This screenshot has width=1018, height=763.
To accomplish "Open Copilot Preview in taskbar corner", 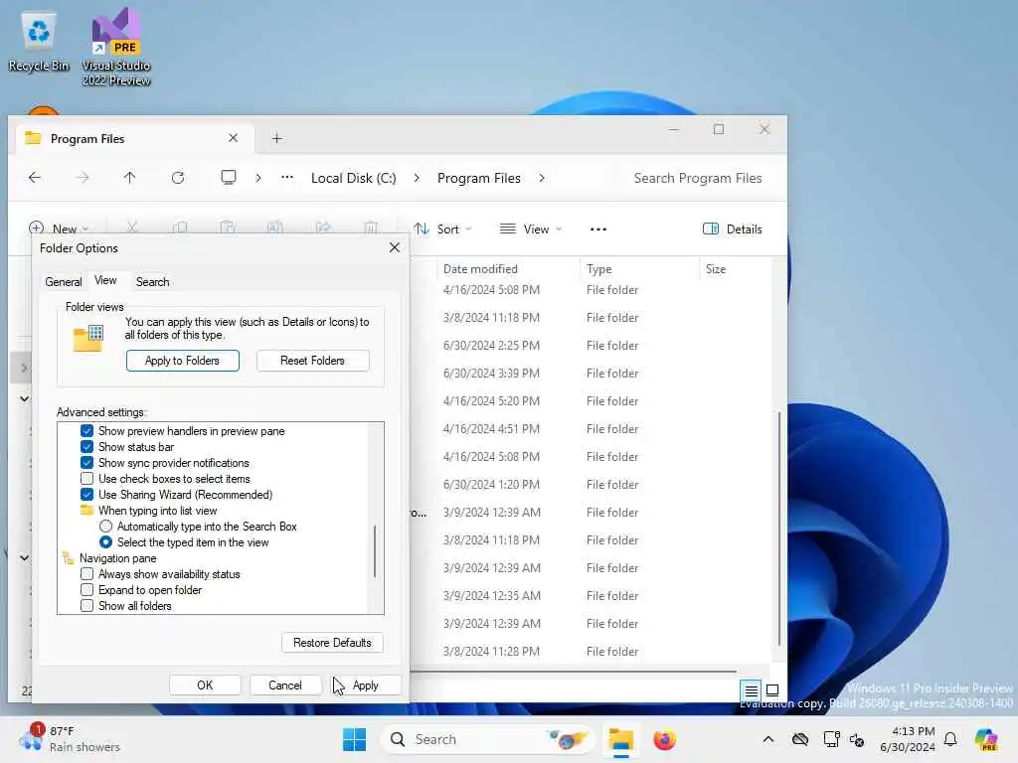I will pos(986,739).
